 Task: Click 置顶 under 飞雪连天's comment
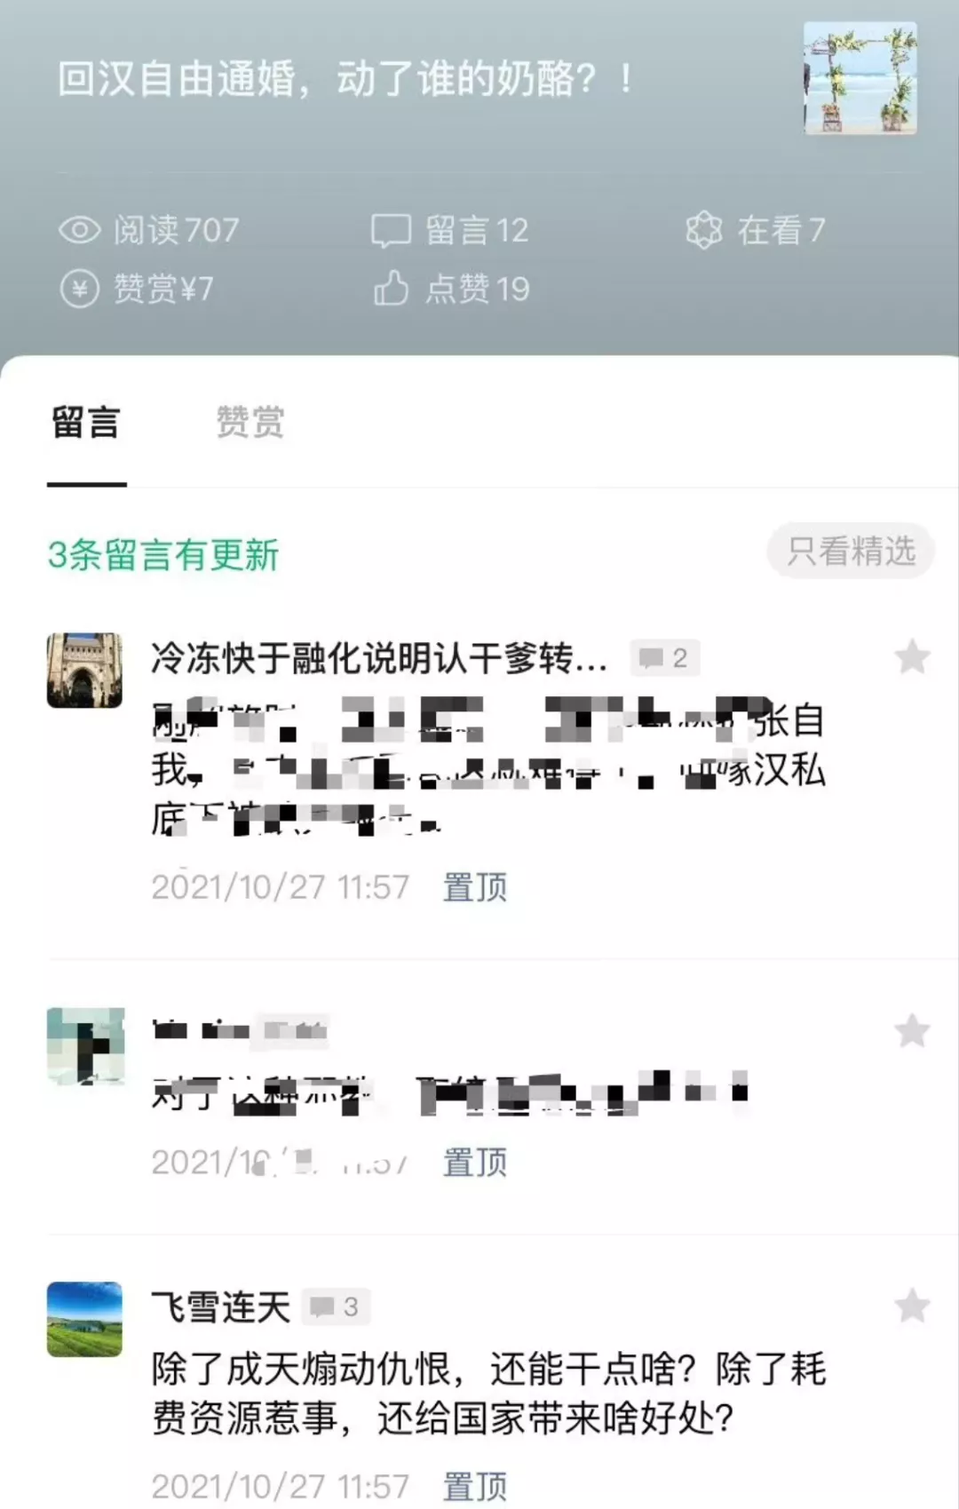475,1486
